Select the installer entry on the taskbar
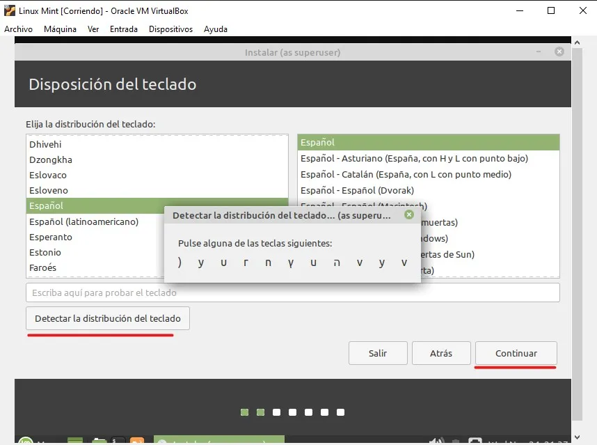 [x=218, y=441]
